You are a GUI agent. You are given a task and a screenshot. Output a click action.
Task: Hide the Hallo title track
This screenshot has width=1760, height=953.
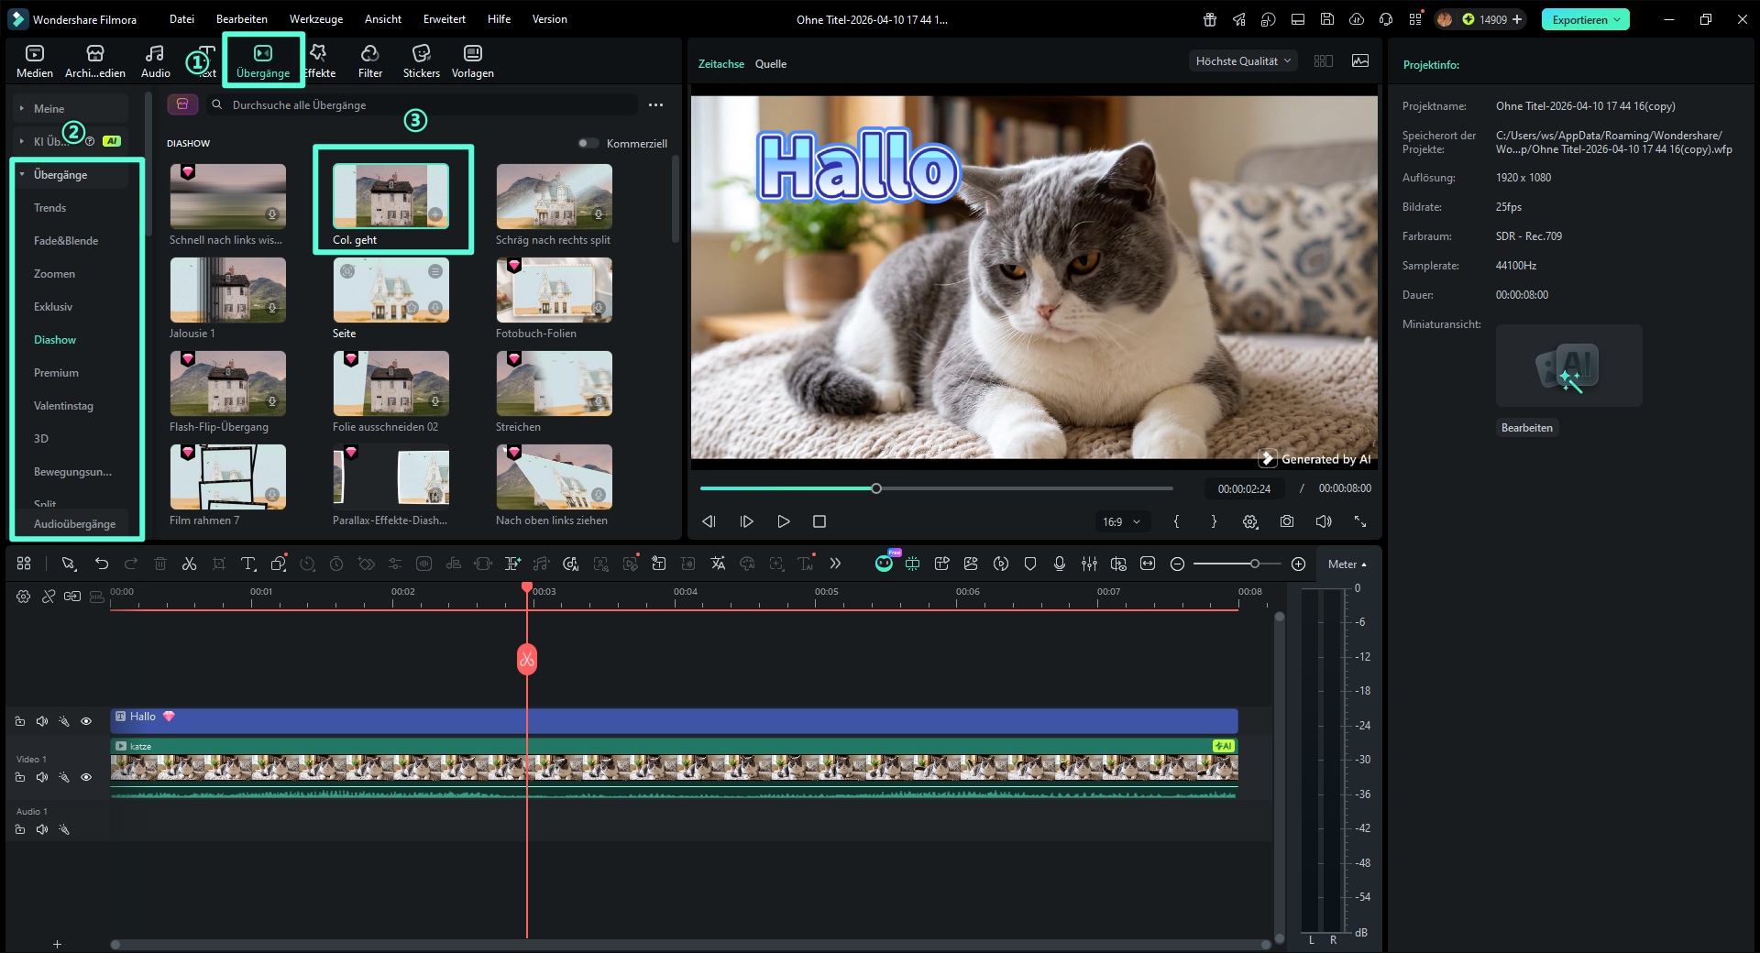pos(86,721)
